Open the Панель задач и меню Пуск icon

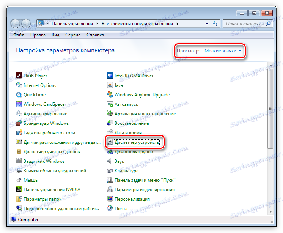[110, 180]
